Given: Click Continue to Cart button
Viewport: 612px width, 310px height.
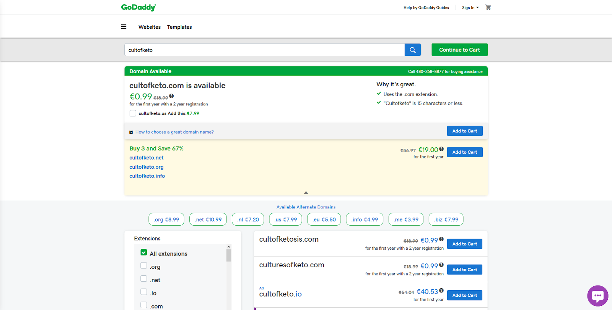Looking at the screenshot, I should click(459, 50).
